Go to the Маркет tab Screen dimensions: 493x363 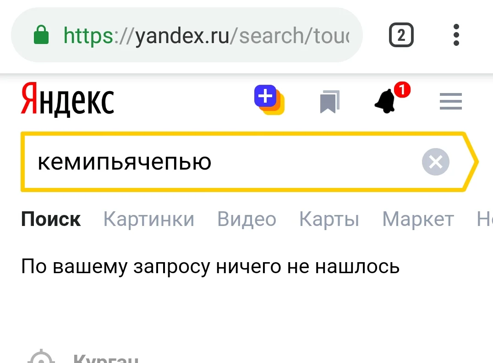coord(418,220)
